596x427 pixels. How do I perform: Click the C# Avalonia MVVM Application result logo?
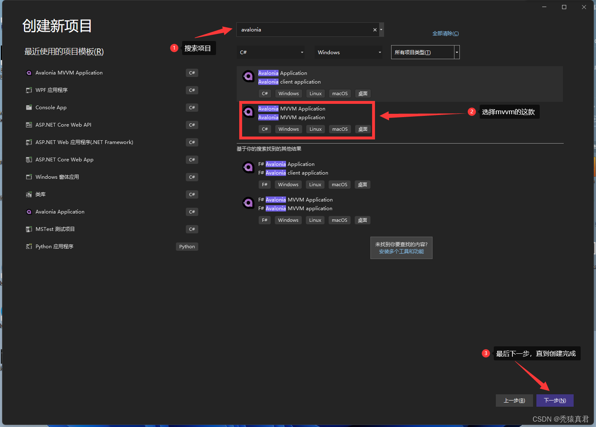coord(248,112)
